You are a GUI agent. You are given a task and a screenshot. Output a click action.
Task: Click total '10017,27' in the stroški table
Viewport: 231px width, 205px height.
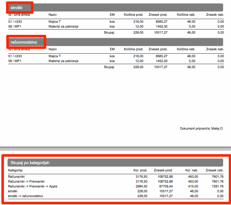161,32
